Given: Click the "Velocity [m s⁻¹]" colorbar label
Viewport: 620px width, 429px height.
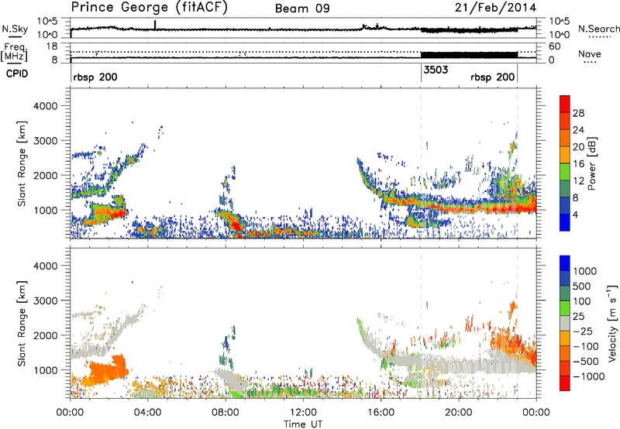Looking at the screenshot, I should point(612,323).
